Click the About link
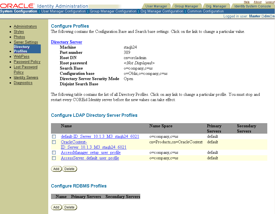 pos(257,2)
